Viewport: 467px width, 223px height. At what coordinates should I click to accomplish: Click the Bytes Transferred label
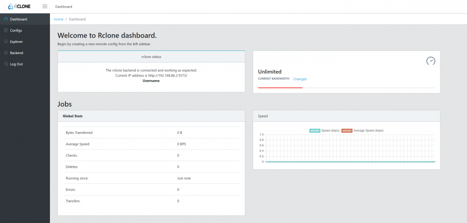tap(79, 132)
